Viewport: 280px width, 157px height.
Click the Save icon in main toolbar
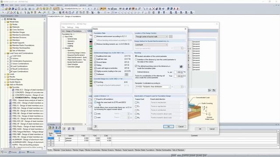click(x=16, y=9)
